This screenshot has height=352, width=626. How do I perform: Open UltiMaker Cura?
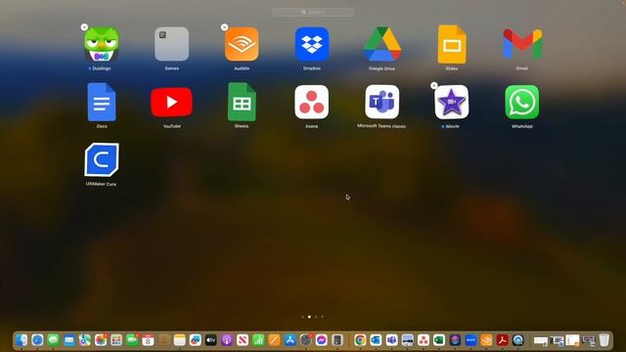(x=102, y=159)
